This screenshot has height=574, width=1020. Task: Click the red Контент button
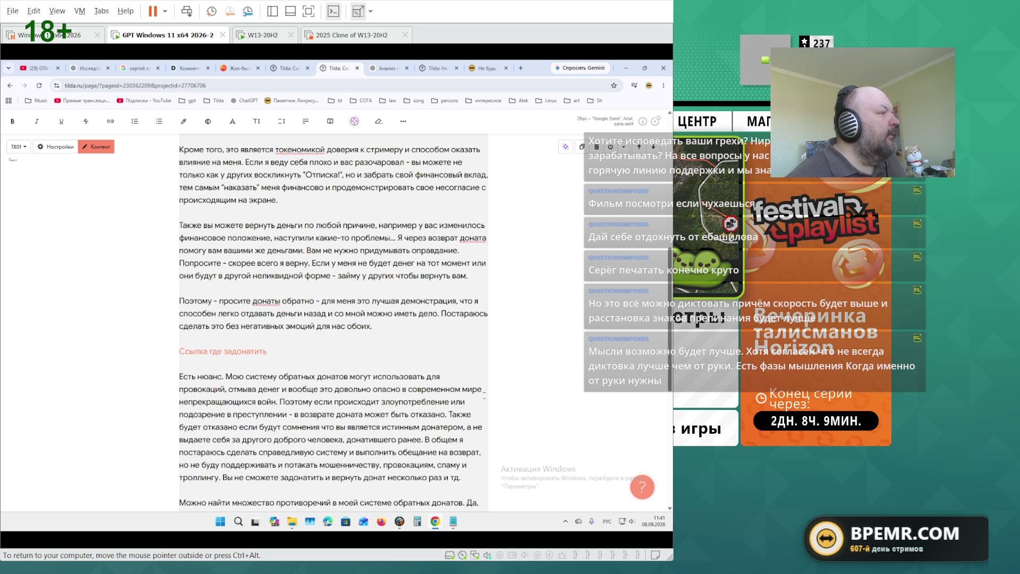coord(96,147)
